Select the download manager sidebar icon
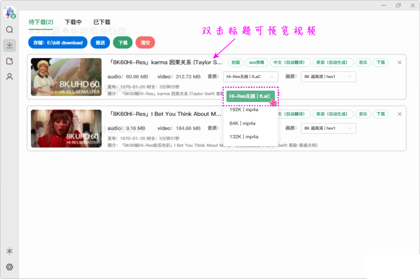This screenshot has height=279, width=420. [9, 46]
